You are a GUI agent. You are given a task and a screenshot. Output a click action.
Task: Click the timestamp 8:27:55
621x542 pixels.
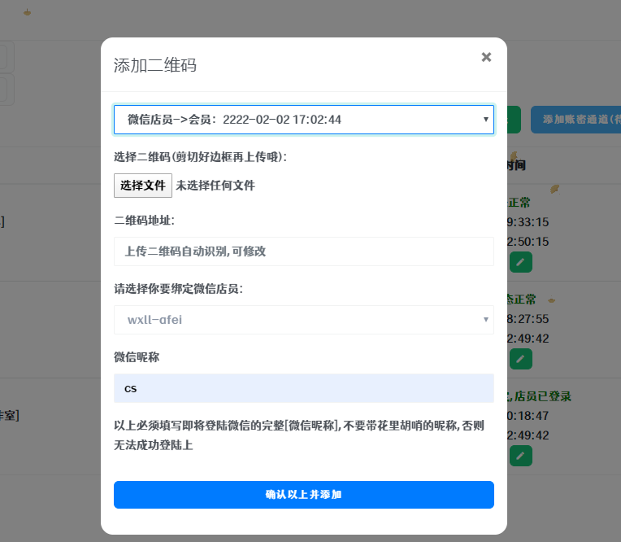(528, 319)
